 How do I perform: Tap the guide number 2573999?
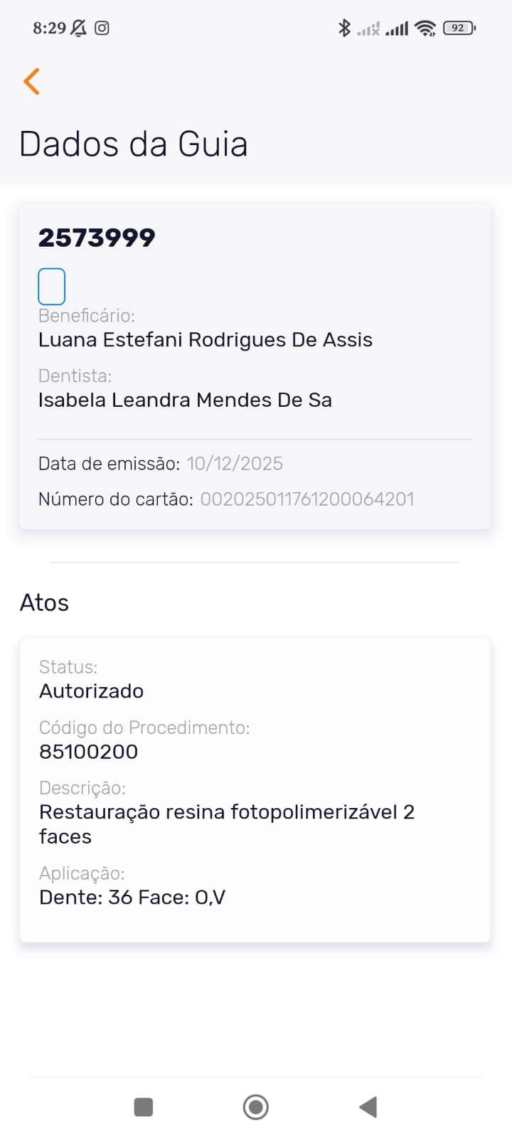[97, 238]
